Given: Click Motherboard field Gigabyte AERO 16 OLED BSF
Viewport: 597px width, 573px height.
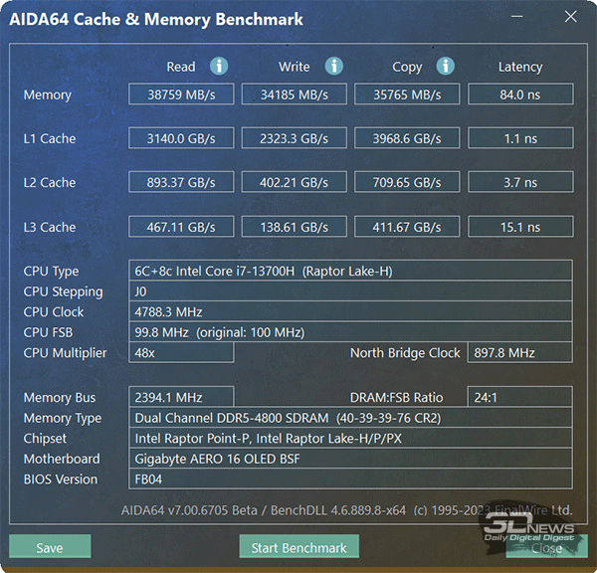Looking at the screenshot, I should 350,459.
